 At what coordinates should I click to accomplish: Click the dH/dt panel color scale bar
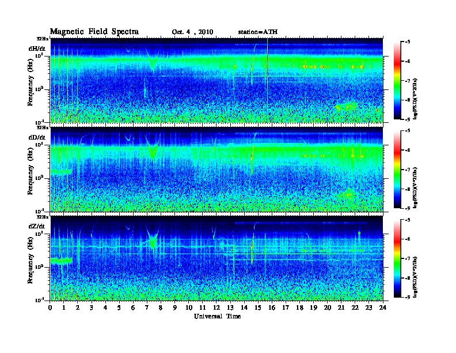click(397, 81)
